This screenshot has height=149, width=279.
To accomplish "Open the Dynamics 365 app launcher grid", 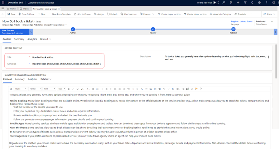I will pos(3,2).
